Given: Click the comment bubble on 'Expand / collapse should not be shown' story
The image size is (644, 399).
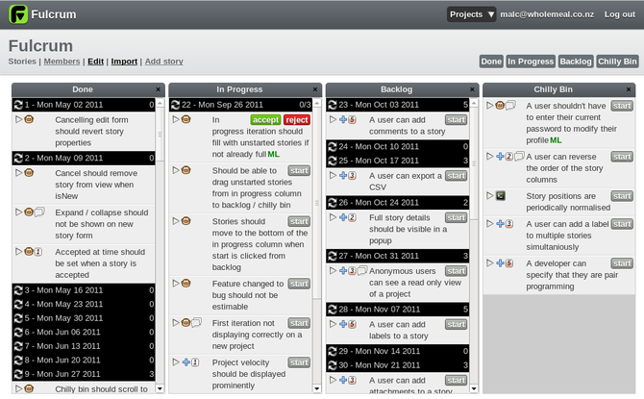Looking at the screenshot, I should click(x=39, y=212).
